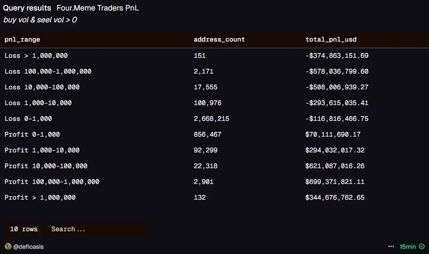This screenshot has height=254, width=429.
Task: Open the @defioasis profile link
Action: (x=28, y=247)
